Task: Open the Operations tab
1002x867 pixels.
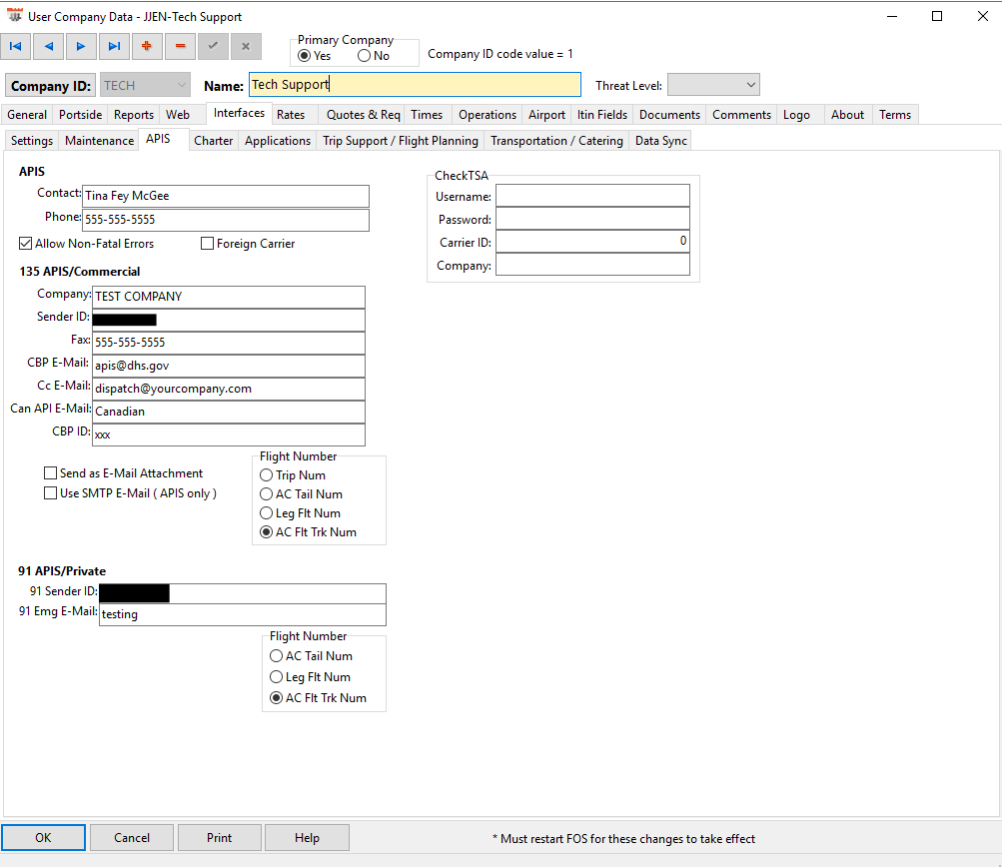Action: coord(488,114)
